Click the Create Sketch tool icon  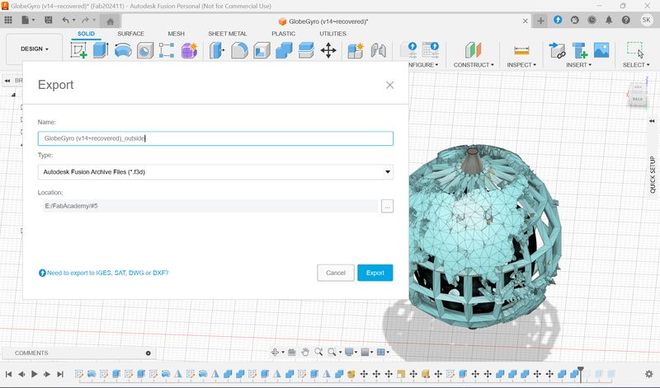(78, 50)
